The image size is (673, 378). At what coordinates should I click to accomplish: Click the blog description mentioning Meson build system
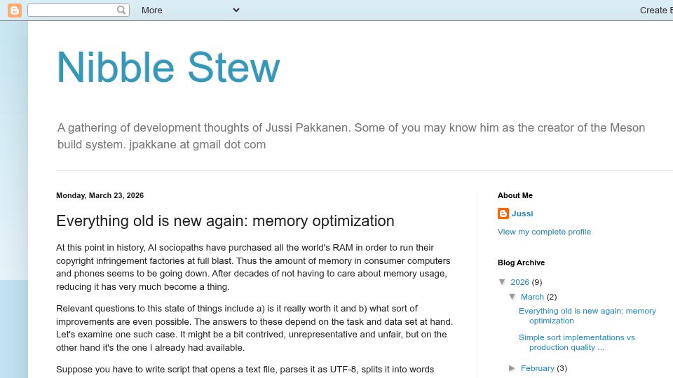pos(351,136)
